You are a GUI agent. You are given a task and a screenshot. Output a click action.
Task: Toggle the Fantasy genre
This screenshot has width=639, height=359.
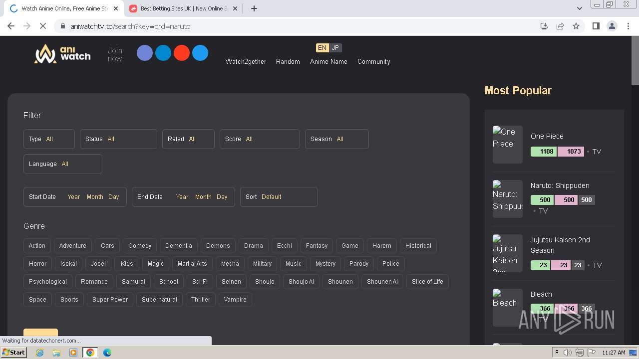tap(317, 246)
